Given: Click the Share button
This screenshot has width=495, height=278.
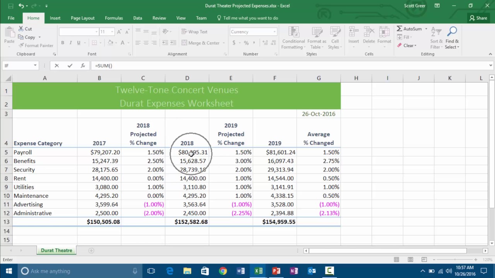Looking at the screenshot, I should coord(478,18).
